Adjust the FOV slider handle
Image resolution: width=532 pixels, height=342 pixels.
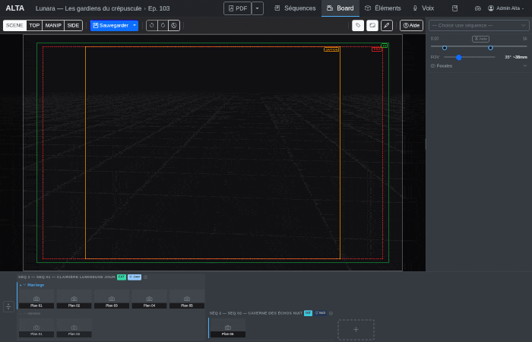(x=459, y=57)
